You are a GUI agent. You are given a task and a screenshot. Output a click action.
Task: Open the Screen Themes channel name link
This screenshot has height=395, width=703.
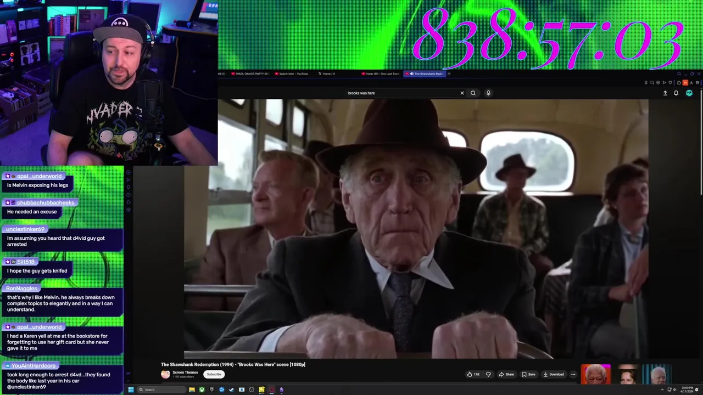(185, 373)
